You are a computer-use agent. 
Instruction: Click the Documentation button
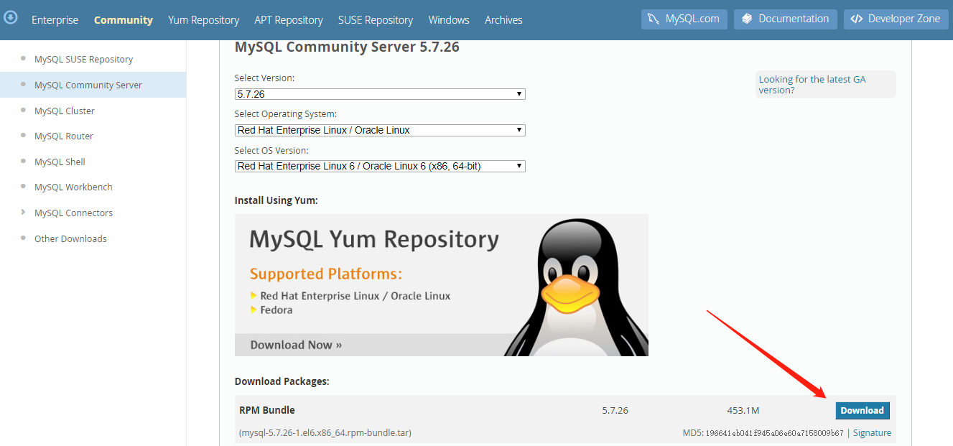coord(786,19)
